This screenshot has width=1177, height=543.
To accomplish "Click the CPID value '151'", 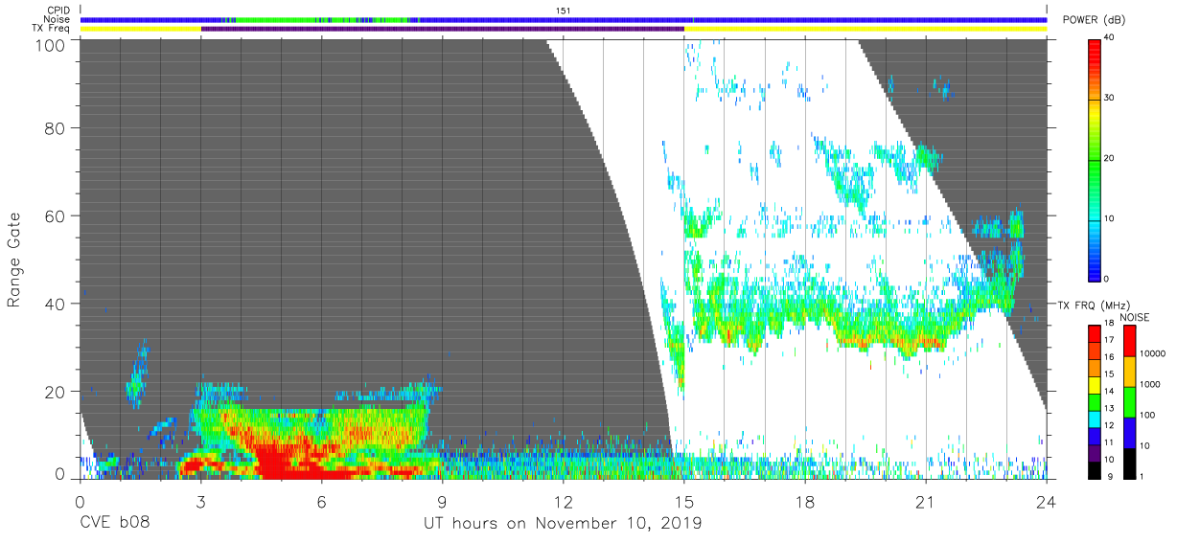I will tap(563, 10).
